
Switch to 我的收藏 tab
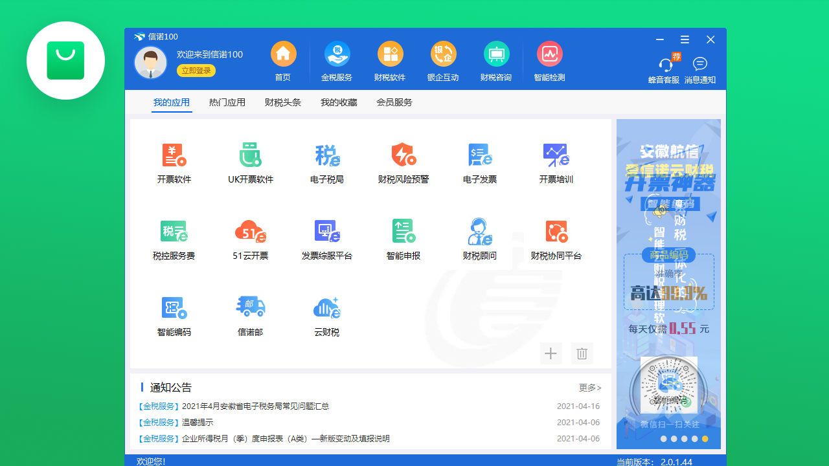(339, 102)
